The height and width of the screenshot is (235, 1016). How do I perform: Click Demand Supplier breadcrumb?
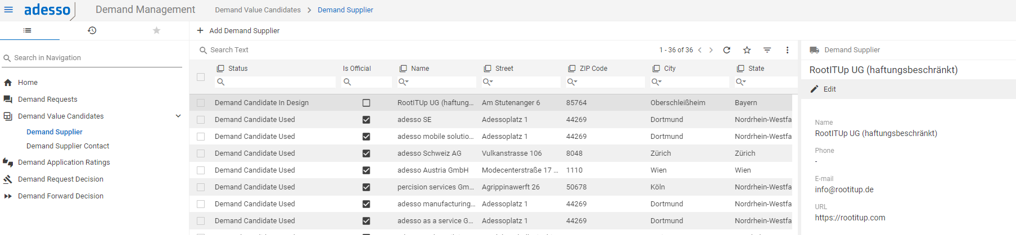(x=345, y=10)
